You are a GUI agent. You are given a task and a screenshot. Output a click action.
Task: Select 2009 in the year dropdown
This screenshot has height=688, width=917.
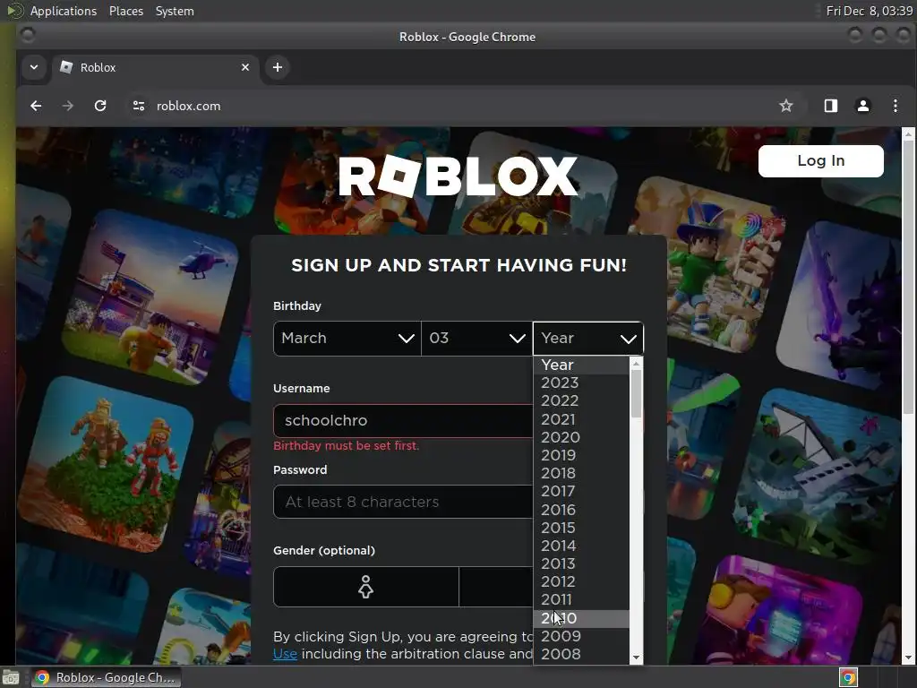[x=581, y=637]
